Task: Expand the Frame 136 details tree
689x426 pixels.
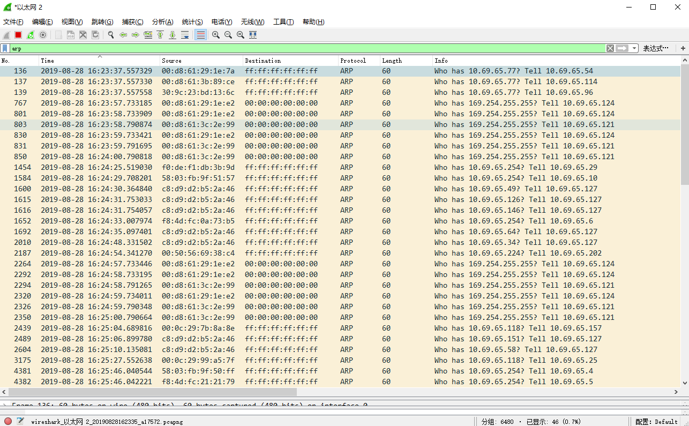Action: [x=5, y=405]
